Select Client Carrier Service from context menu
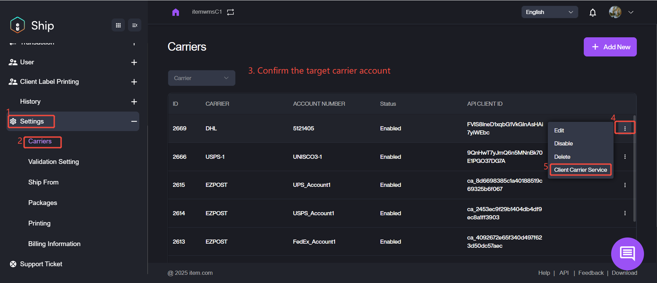Image resolution: width=657 pixels, height=283 pixels. 580,170
